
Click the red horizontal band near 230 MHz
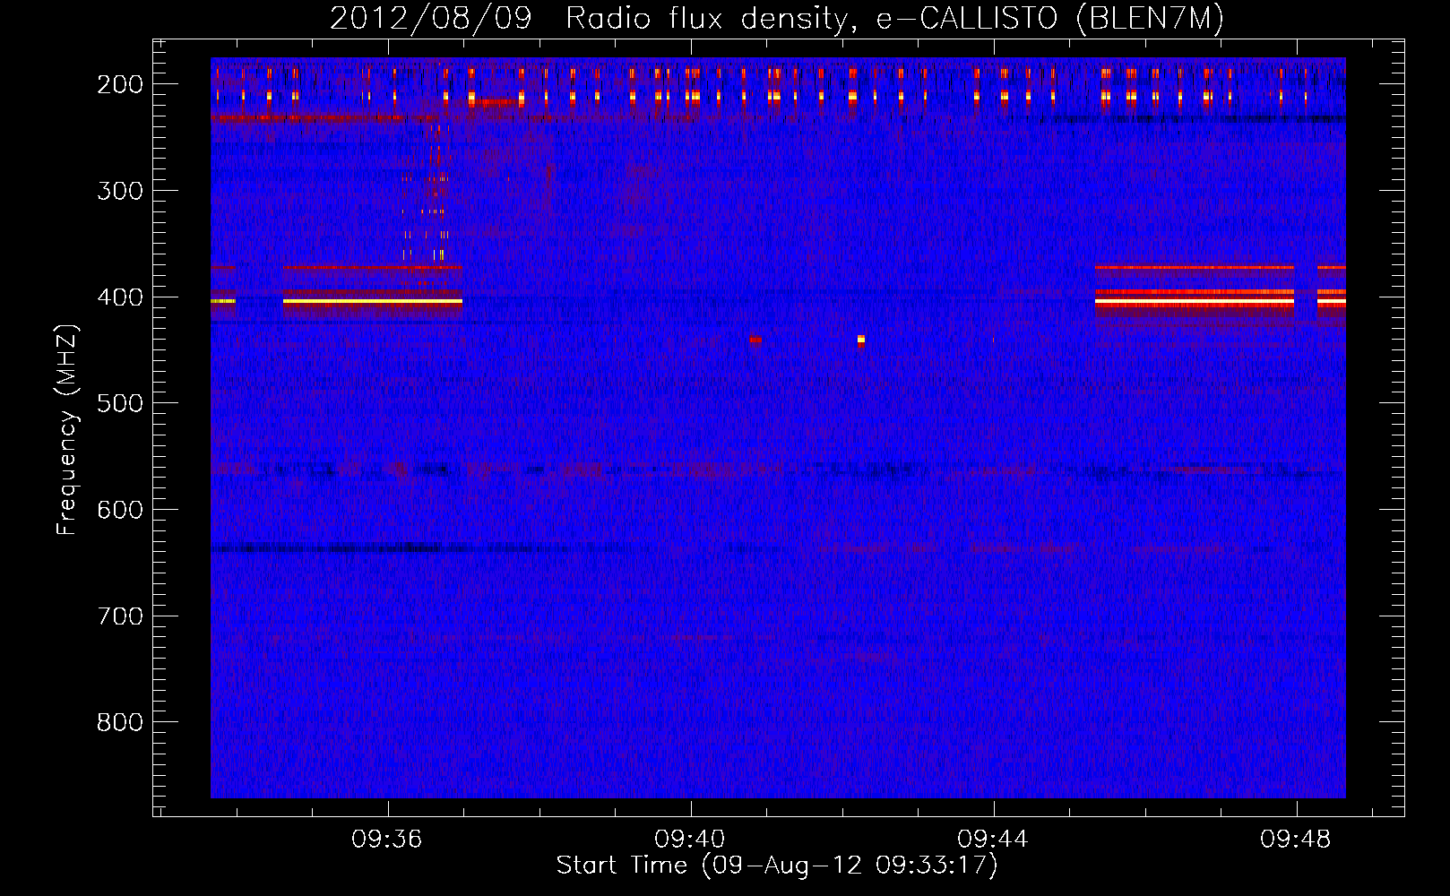pos(324,118)
